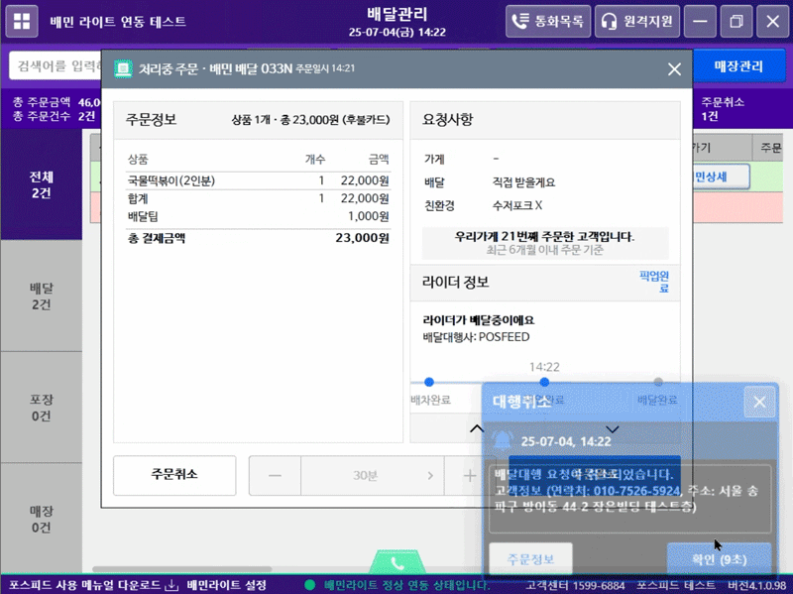The image size is (793, 594).
Task: Click the 배달팁 1,000원 row
Action: (258, 216)
